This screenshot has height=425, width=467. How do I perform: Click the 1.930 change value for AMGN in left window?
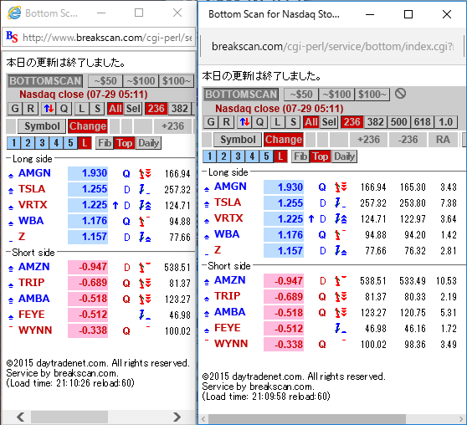point(88,173)
